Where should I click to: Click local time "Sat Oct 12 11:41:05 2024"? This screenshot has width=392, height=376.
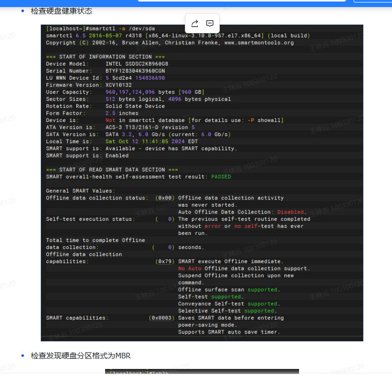click(145, 142)
